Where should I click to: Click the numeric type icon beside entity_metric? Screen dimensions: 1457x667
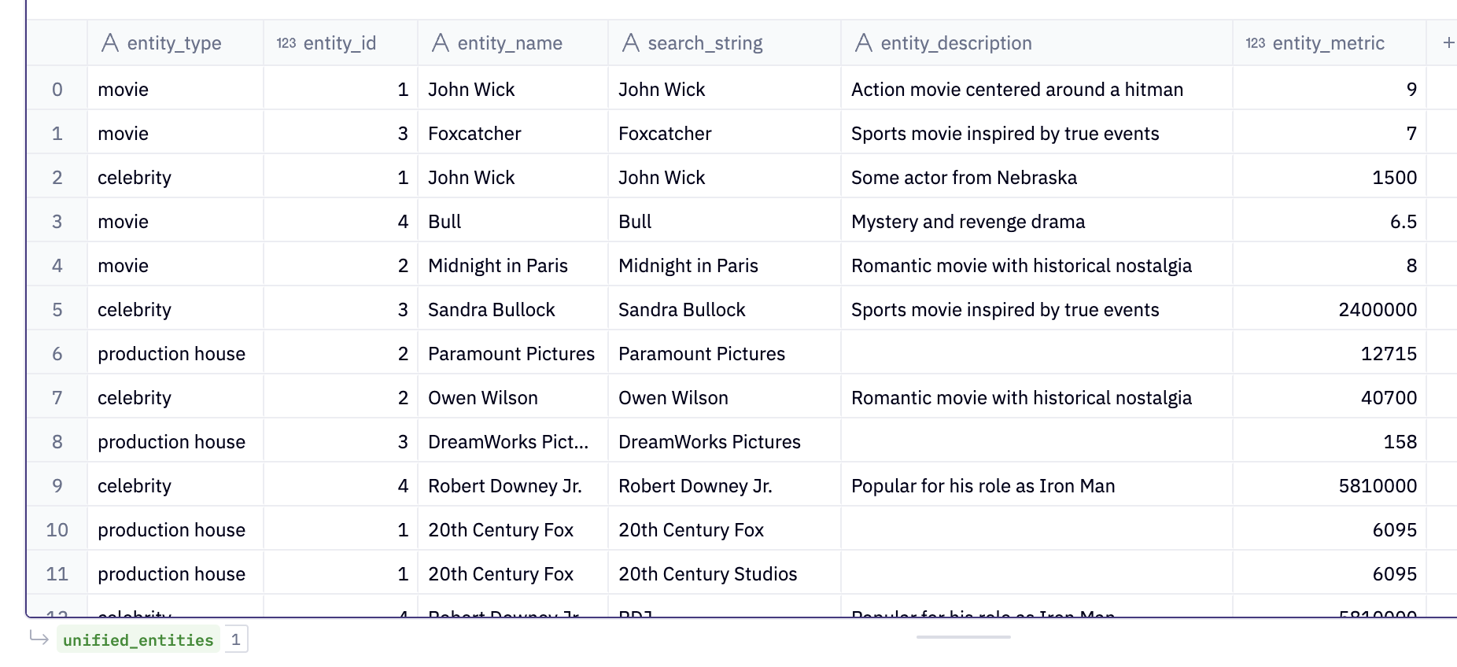[x=1256, y=43]
